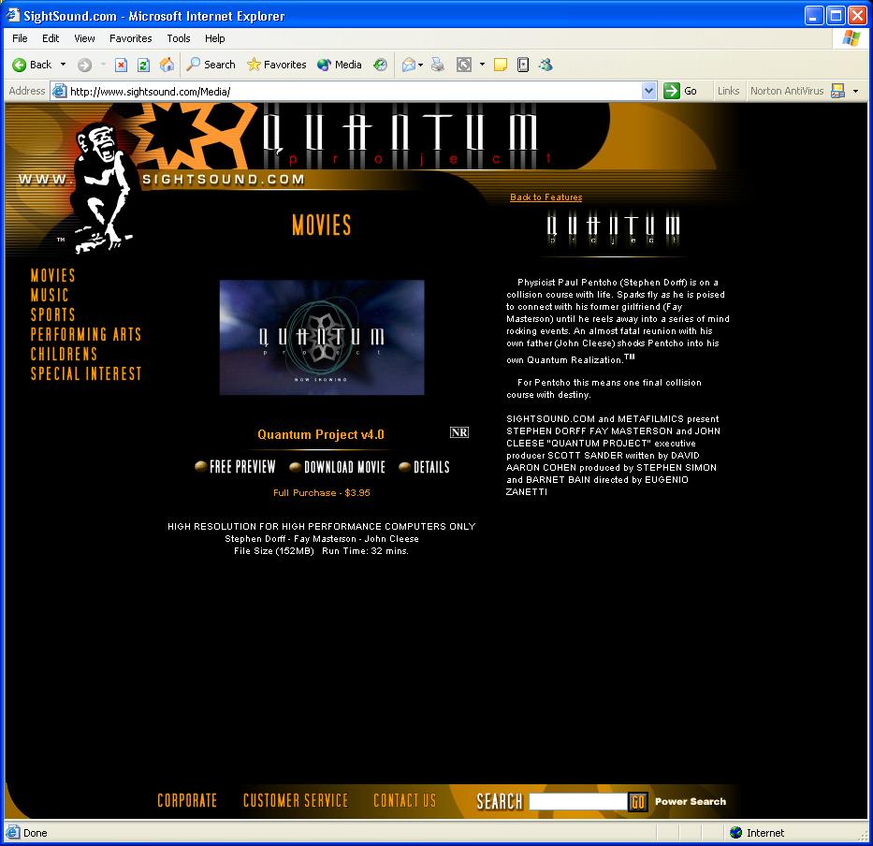Open the movie DETAILS link

point(424,467)
